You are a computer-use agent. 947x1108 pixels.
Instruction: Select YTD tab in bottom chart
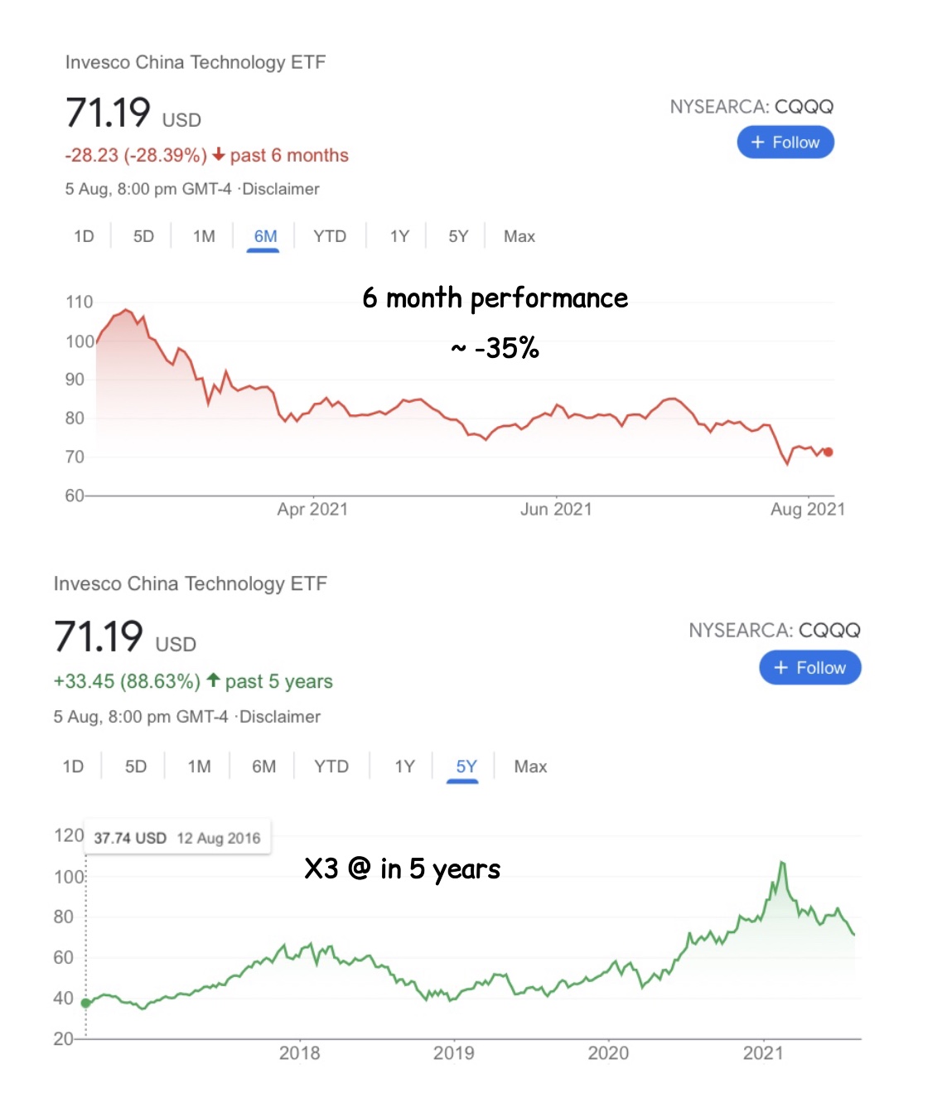pos(331,767)
